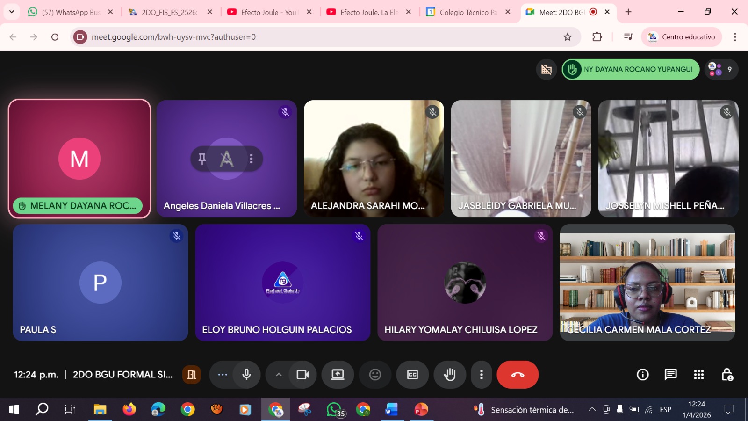Screen dimensions: 748x421
Task: Toggle the camera on or off
Action: 302,375
